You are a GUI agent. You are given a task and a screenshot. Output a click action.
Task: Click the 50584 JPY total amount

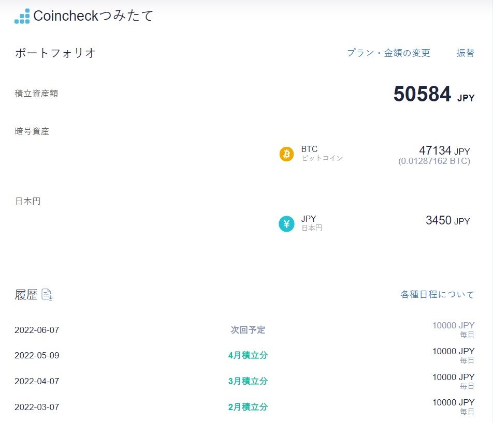pyautogui.click(x=433, y=95)
